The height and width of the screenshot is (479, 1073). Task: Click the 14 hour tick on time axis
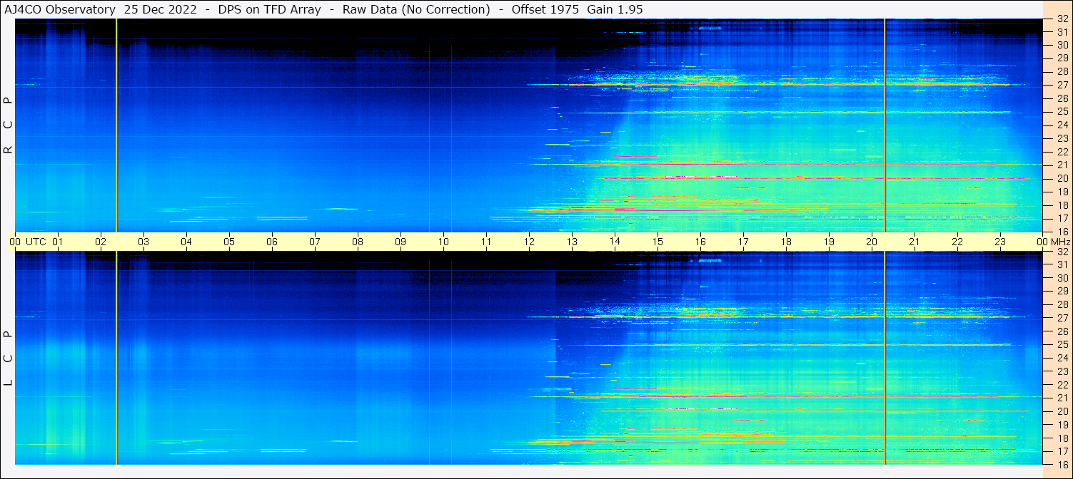615,242
